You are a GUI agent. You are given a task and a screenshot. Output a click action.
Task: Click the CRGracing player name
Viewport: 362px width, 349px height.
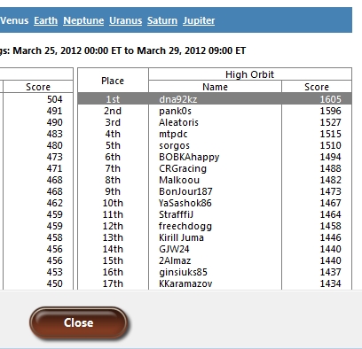click(x=183, y=168)
